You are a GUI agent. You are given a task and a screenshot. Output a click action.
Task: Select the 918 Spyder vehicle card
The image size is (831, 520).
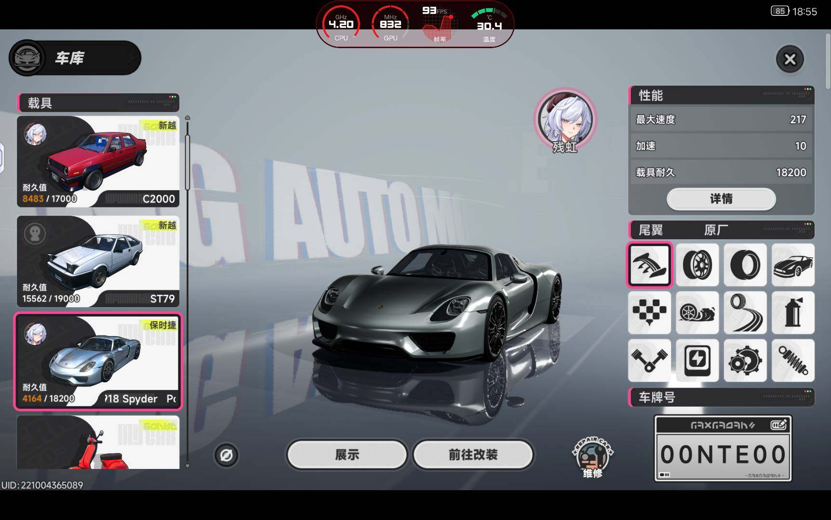point(98,361)
